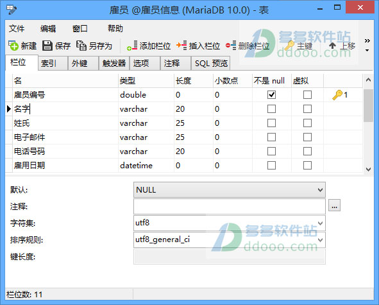Check 虚拟 for 姓氏

(x=307, y=123)
